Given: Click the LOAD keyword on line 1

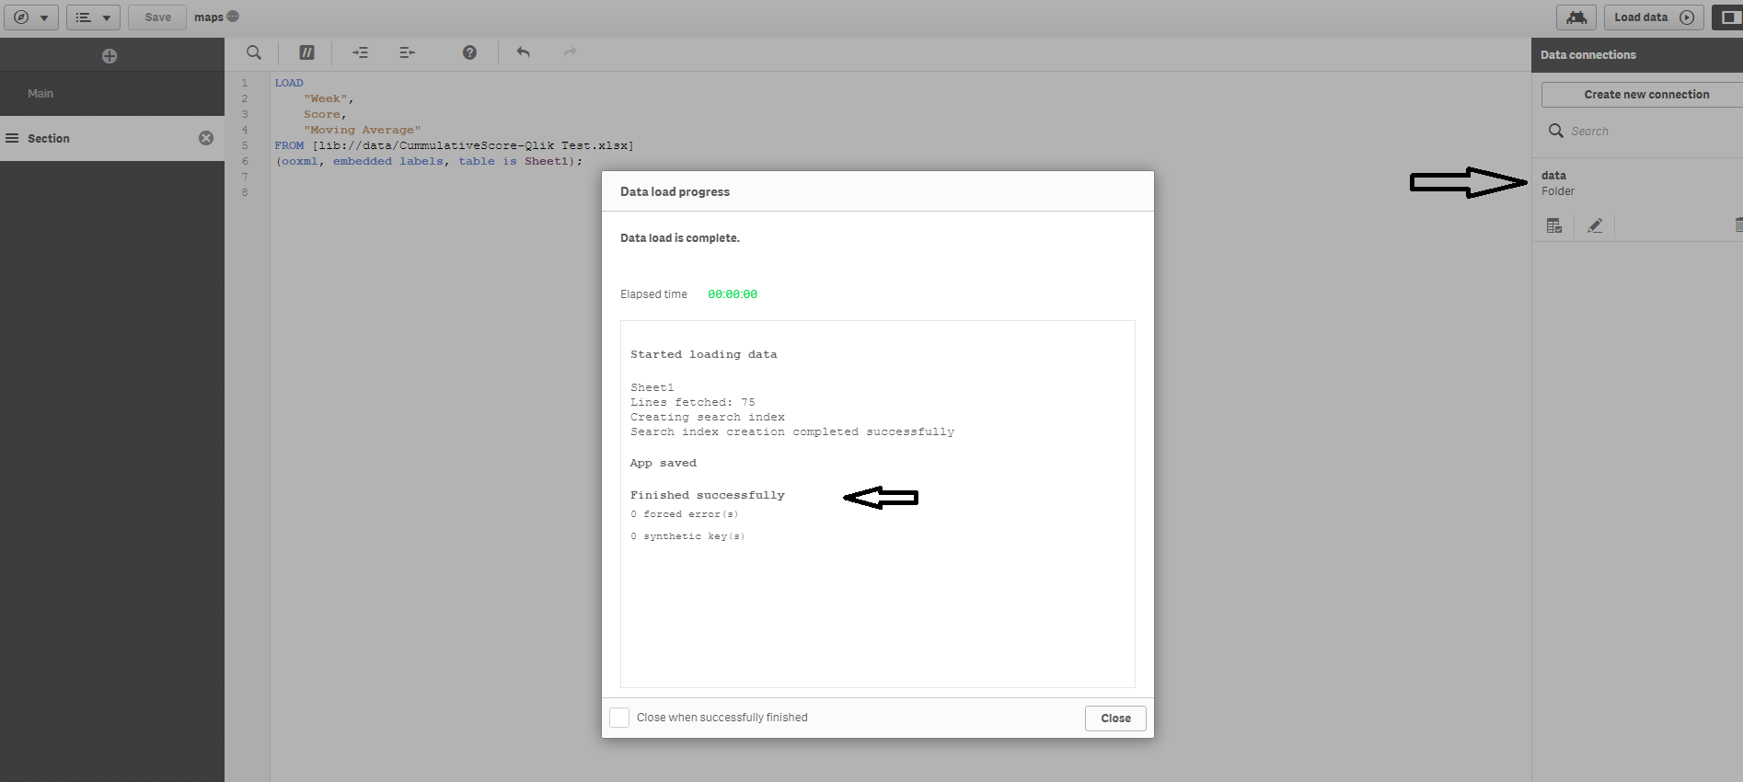Looking at the screenshot, I should 288,83.
